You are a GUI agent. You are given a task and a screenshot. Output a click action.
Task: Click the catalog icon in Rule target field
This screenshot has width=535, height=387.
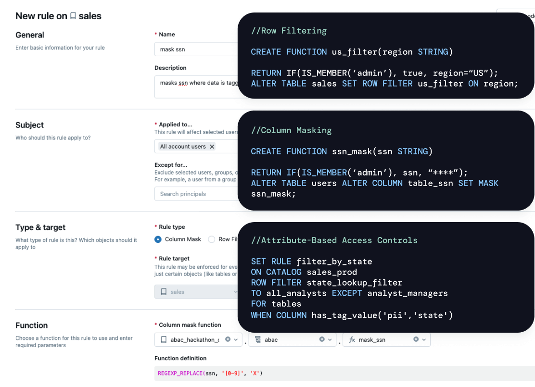164,292
